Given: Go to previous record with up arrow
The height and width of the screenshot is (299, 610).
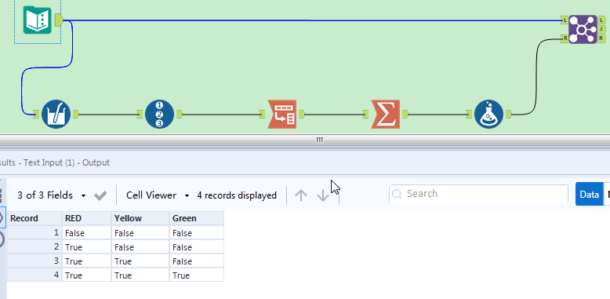Looking at the screenshot, I should pyautogui.click(x=301, y=195).
